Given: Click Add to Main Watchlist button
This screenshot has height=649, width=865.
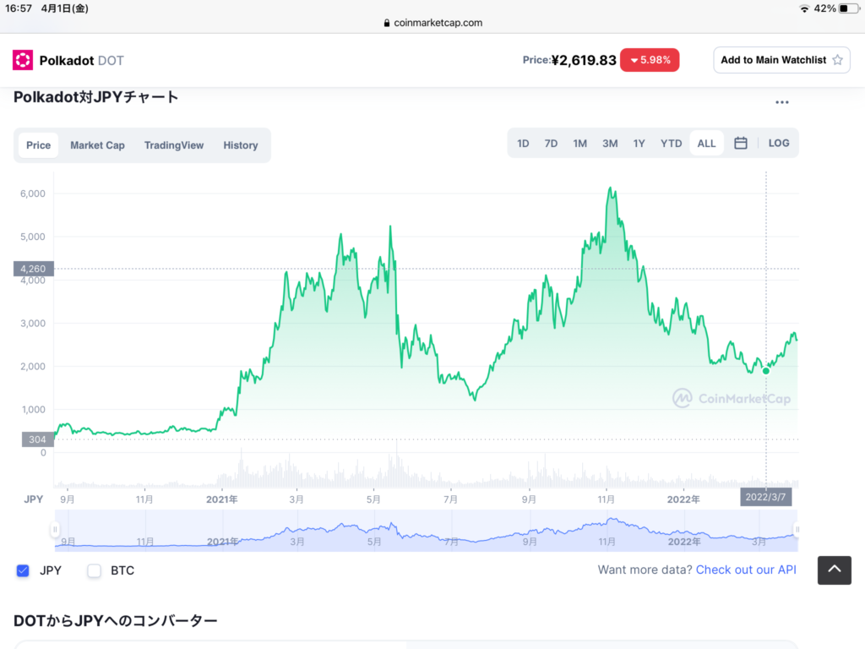Looking at the screenshot, I should 781,60.
